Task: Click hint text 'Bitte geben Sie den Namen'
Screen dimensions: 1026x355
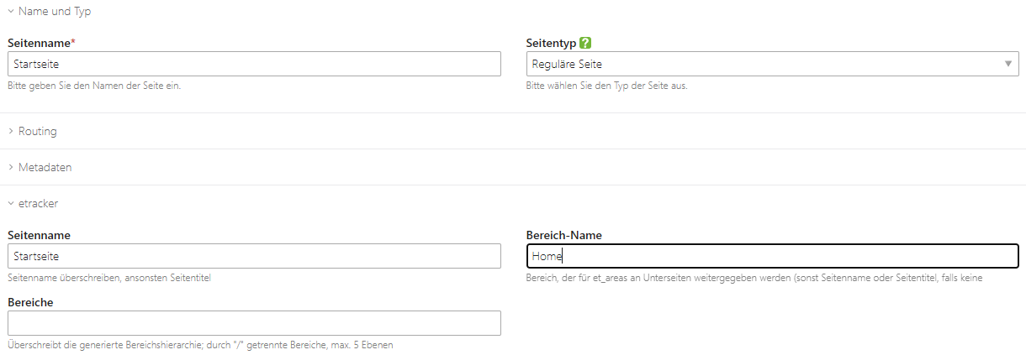Action: 94,86
